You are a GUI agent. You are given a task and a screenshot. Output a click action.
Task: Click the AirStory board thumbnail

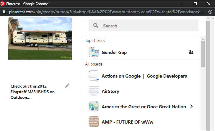point(94,91)
